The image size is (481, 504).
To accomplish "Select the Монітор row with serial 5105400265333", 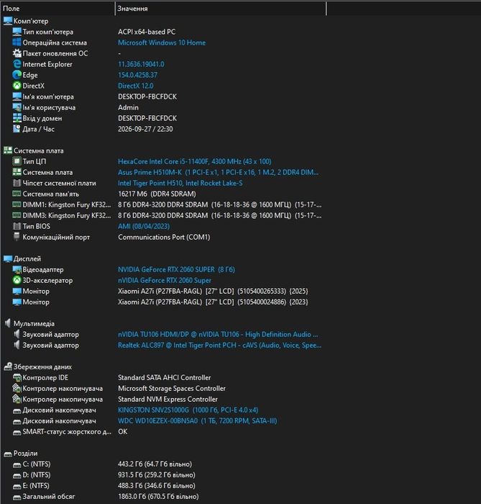I will 160,291.
